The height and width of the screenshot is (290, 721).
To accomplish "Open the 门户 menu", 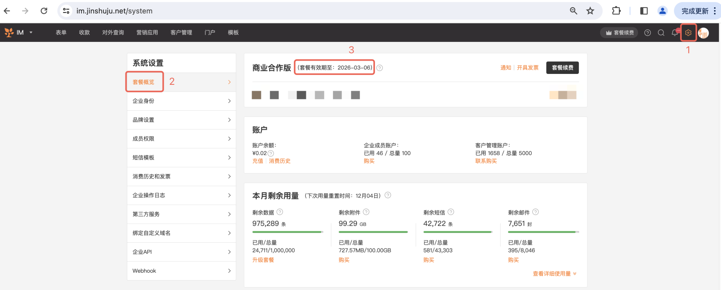I will [210, 32].
